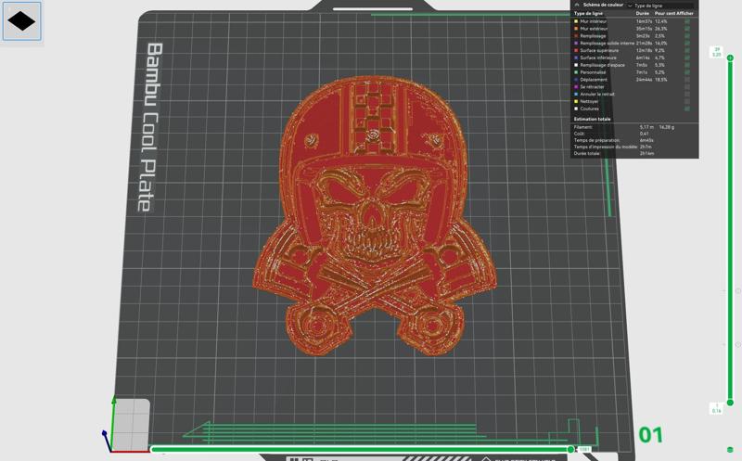Enable display of Nettoyer

pos(687,101)
